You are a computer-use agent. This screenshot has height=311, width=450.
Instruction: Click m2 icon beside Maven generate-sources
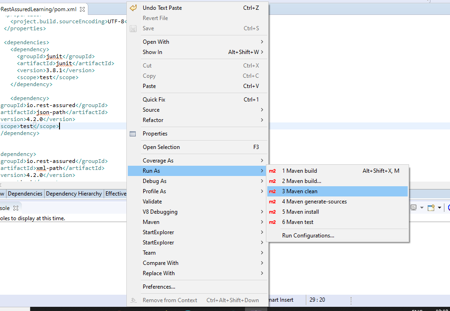272,202
